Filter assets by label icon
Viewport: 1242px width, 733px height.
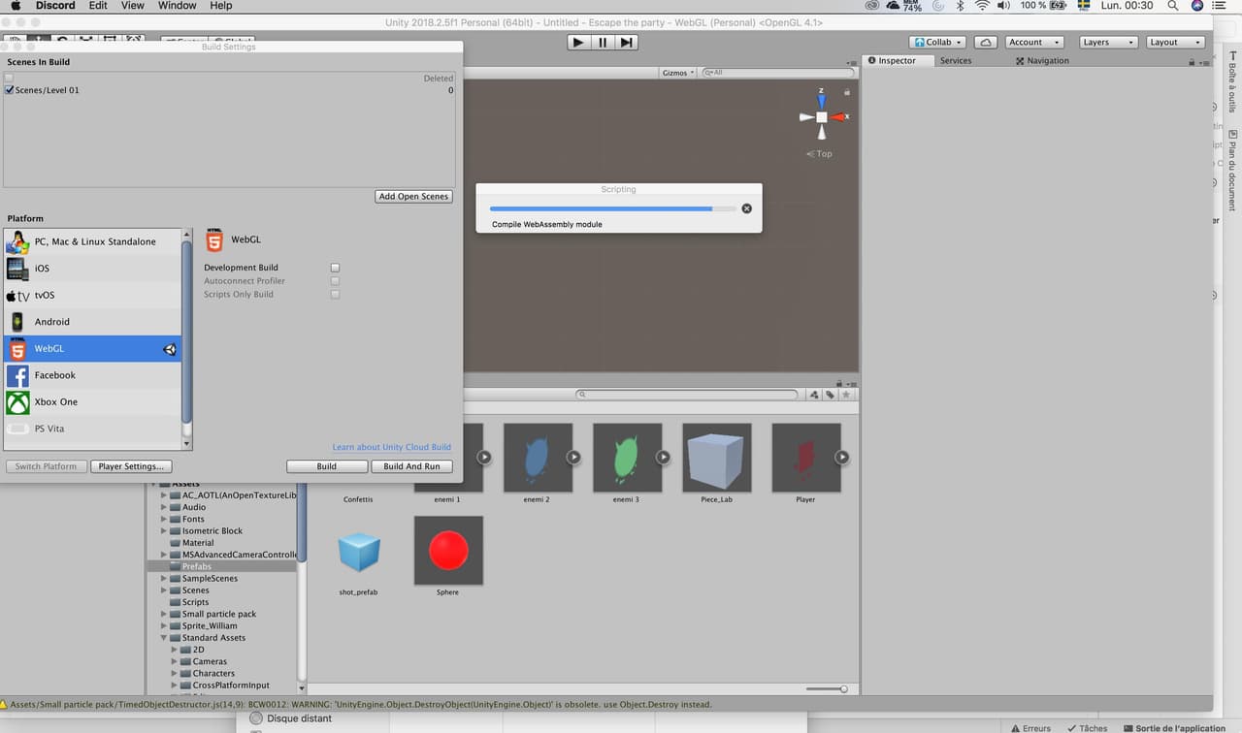coord(831,395)
